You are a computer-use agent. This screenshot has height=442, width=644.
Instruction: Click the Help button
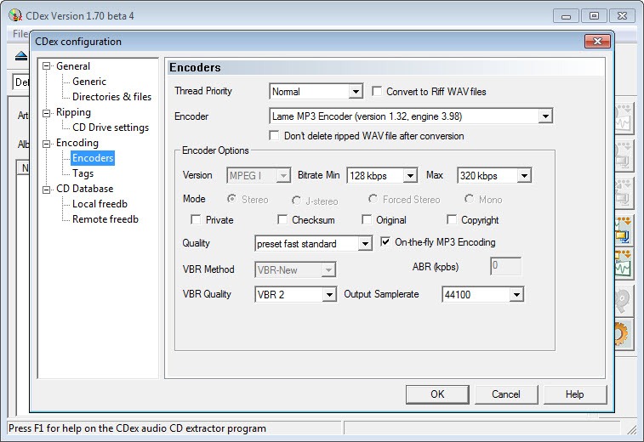pos(575,394)
